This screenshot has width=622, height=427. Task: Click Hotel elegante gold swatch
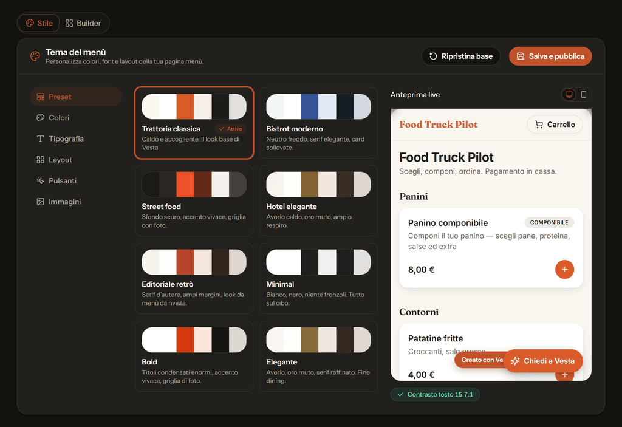310,185
